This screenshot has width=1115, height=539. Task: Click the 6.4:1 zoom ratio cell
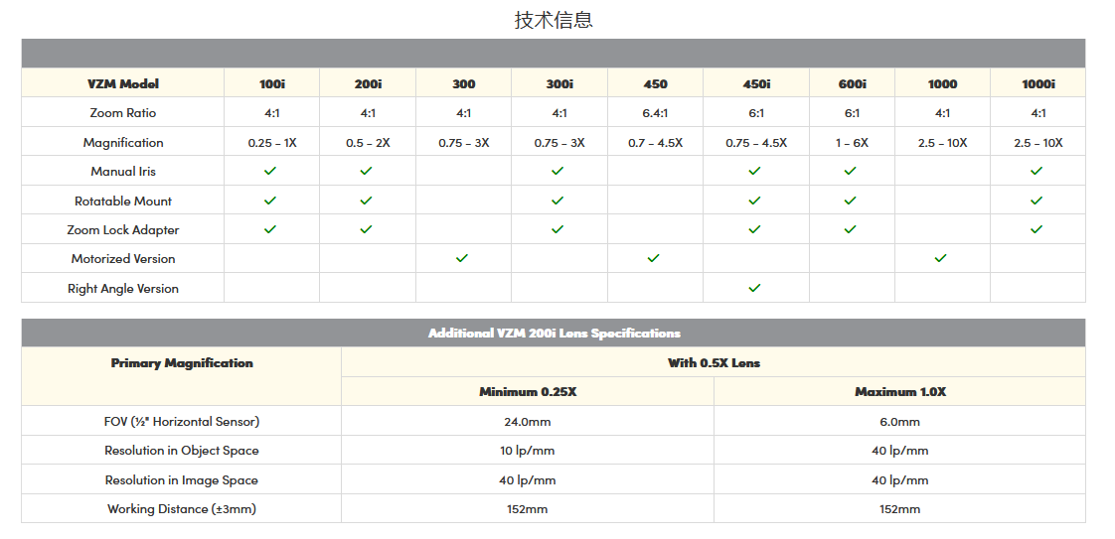click(x=655, y=113)
